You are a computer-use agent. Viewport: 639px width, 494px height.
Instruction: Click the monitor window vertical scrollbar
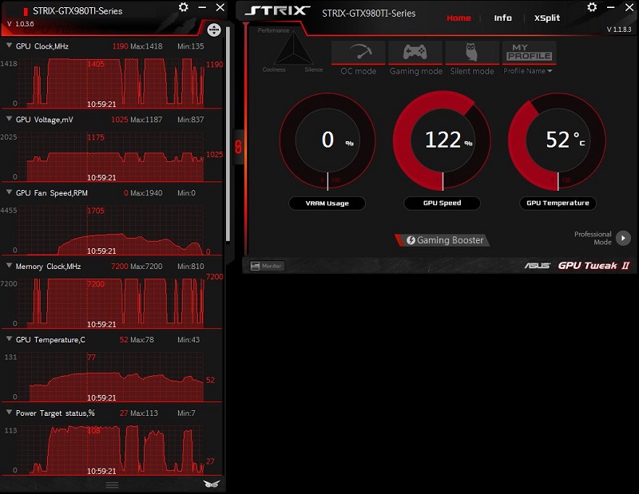(228, 134)
